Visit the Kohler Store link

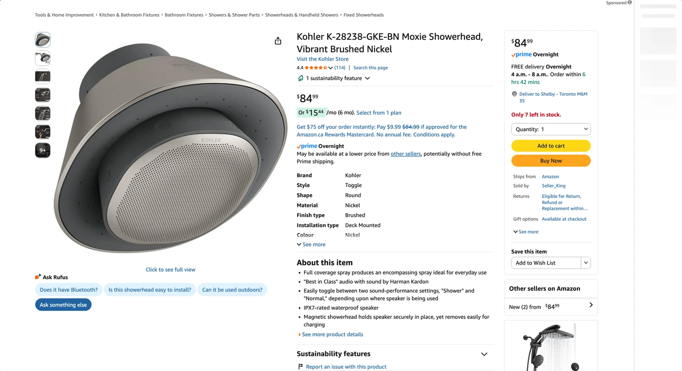pyautogui.click(x=323, y=59)
